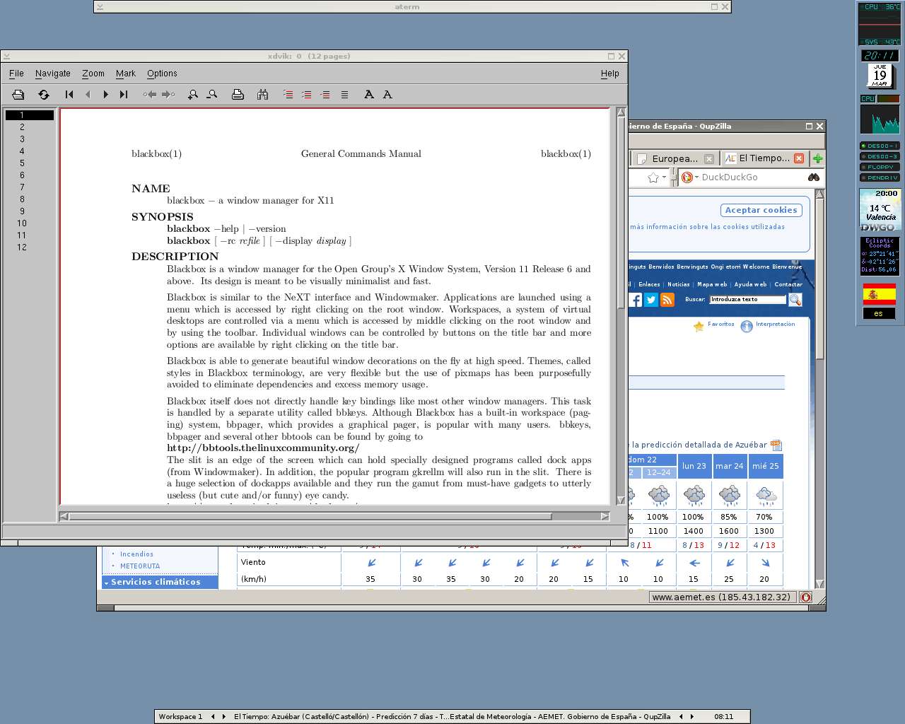
Task: Open the Contactar link
Action: coord(788,284)
